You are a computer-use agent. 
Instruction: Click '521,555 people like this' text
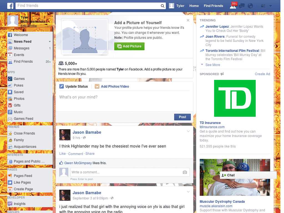click(217, 146)
